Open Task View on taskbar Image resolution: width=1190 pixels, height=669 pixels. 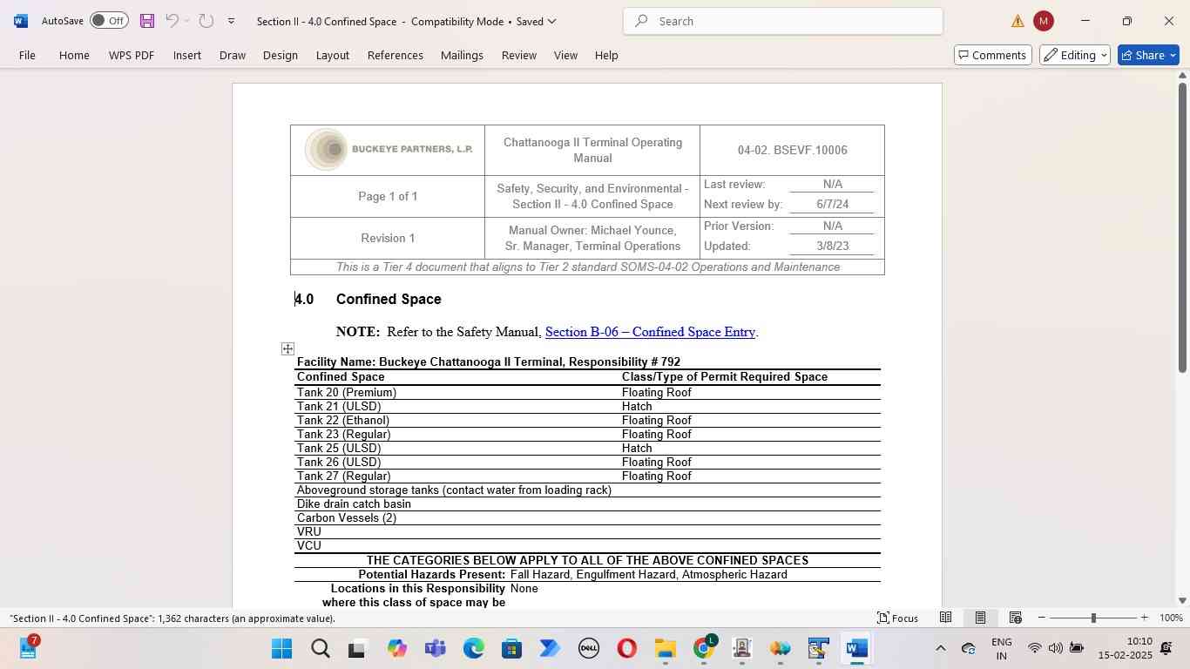point(357,649)
